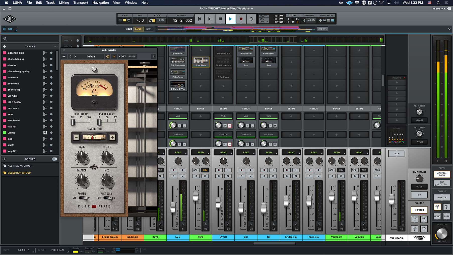This screenshot has height=255, width=453.
Task: Click the Universal Audio logo in the toolbar
Action: coord(10,19)
